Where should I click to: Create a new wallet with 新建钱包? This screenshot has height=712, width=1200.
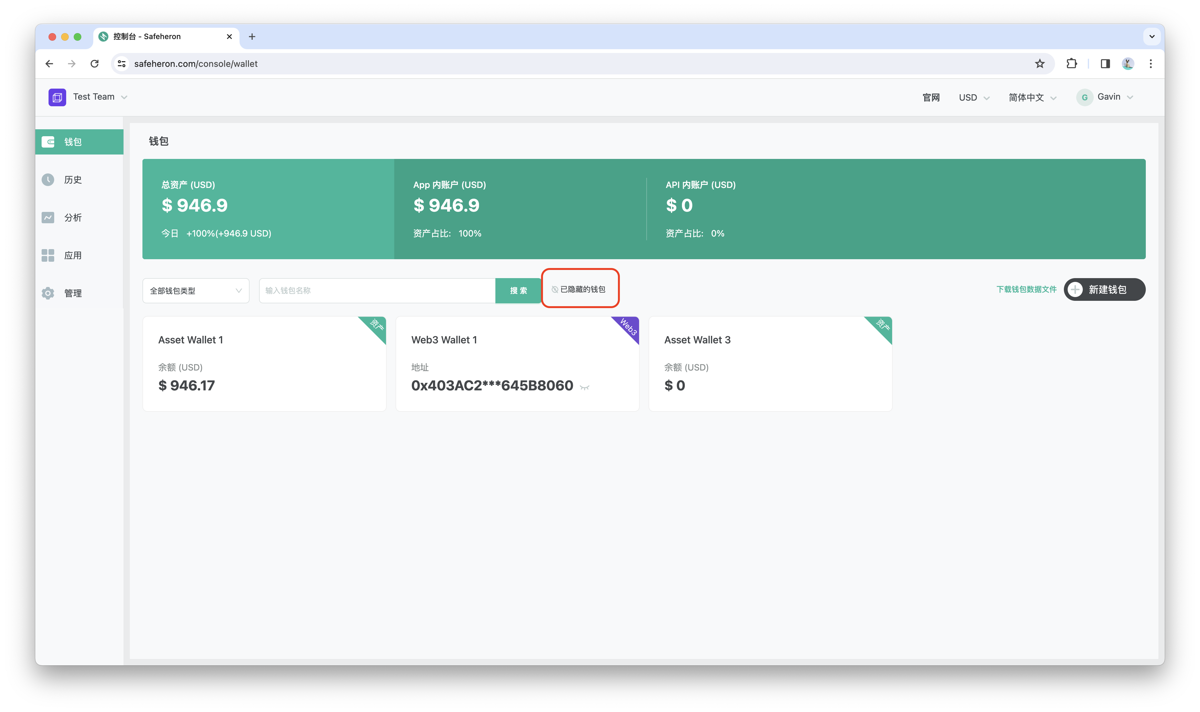pyautogui.click(x=1104, y=290)
